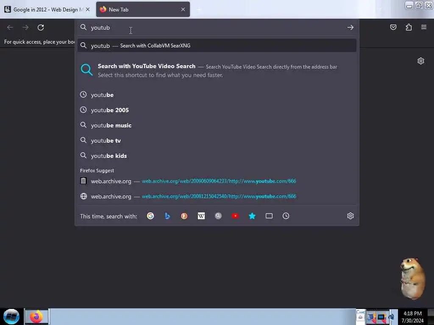Viewport: 434px width, 325px height.
Task: Open the Pocket save icon
Action: [x=393, y=27]
